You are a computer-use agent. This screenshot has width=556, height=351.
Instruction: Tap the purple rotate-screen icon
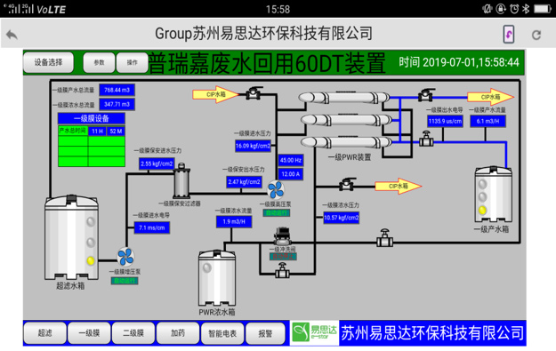coord(509,35)
